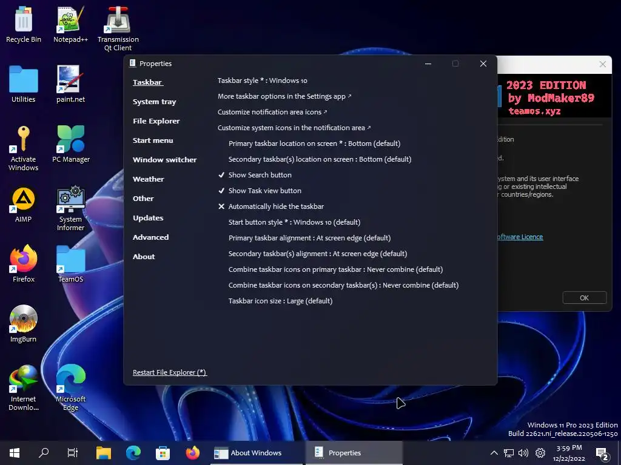Select Activate Windows key icon

[24, 148]
